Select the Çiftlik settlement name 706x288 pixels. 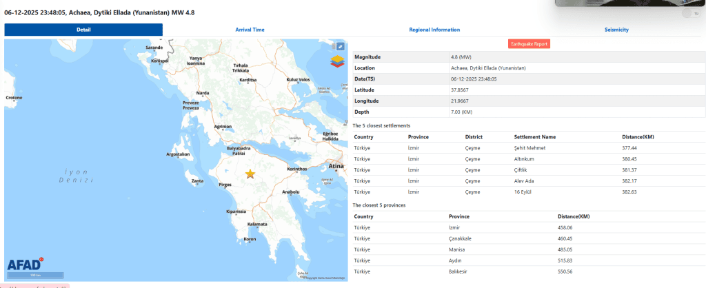click(521, 169)
